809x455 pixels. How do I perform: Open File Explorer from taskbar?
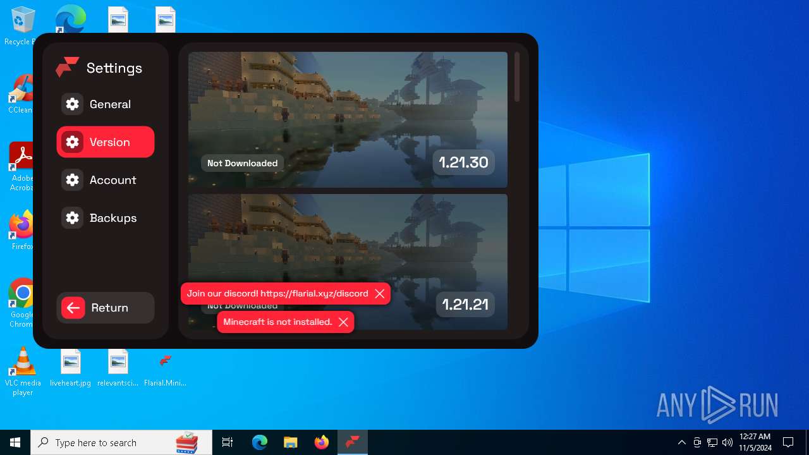290,442
